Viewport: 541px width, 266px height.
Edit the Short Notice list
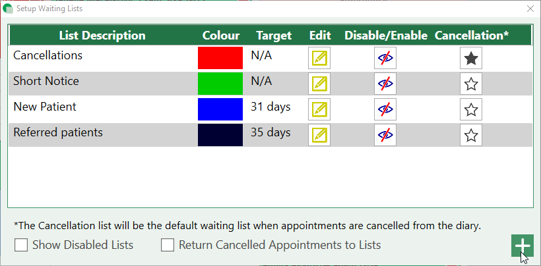click(x=319, y=84)
